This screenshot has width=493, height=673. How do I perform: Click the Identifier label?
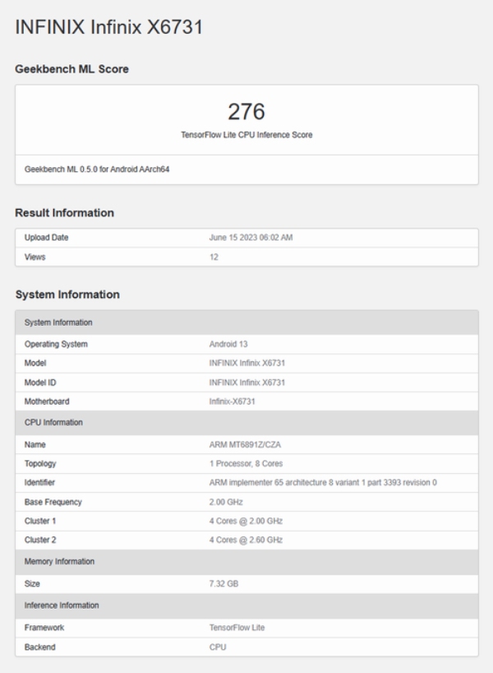click(x=39, y=482)
